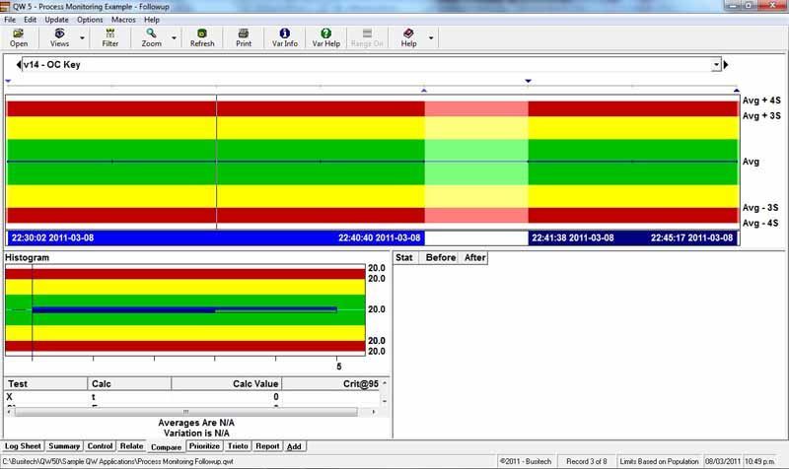Click the upward range marker at far right of ruler
Image resolution: width=789 pixels, height=469 pixels.
pos(736,91)
